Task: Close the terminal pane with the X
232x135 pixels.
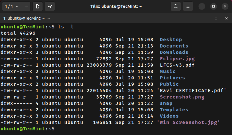Action: (226, 18)
